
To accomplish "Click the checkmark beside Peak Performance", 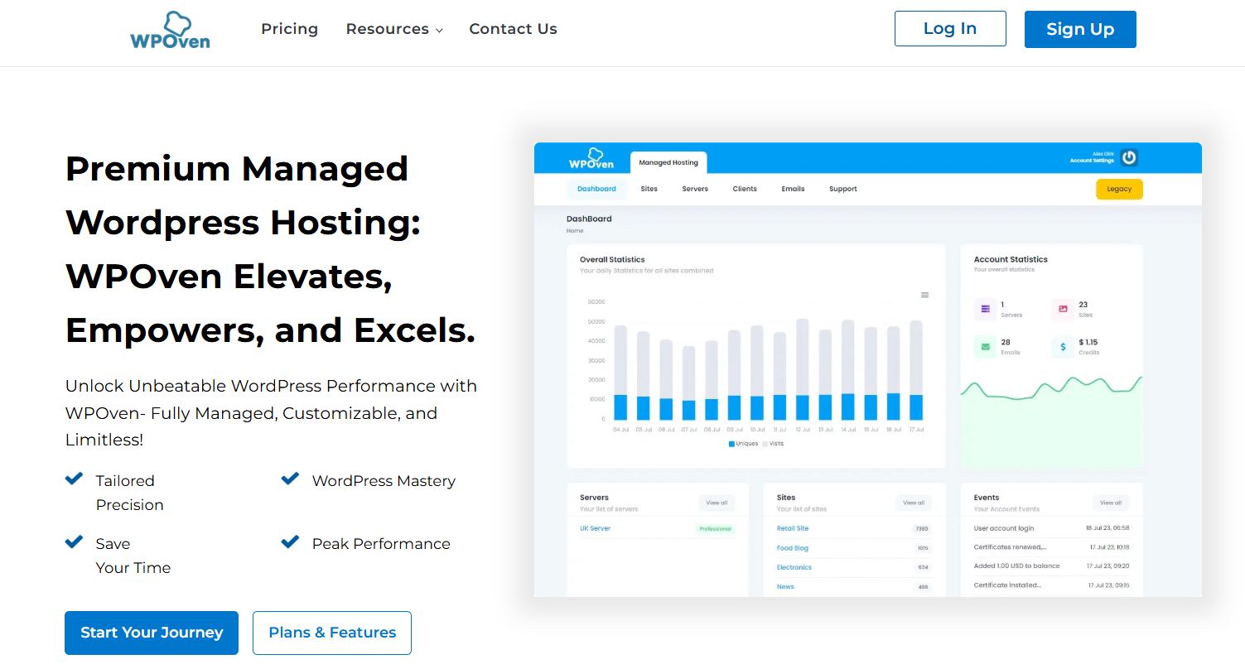I will pyautogui.click(x=290, y=542).
